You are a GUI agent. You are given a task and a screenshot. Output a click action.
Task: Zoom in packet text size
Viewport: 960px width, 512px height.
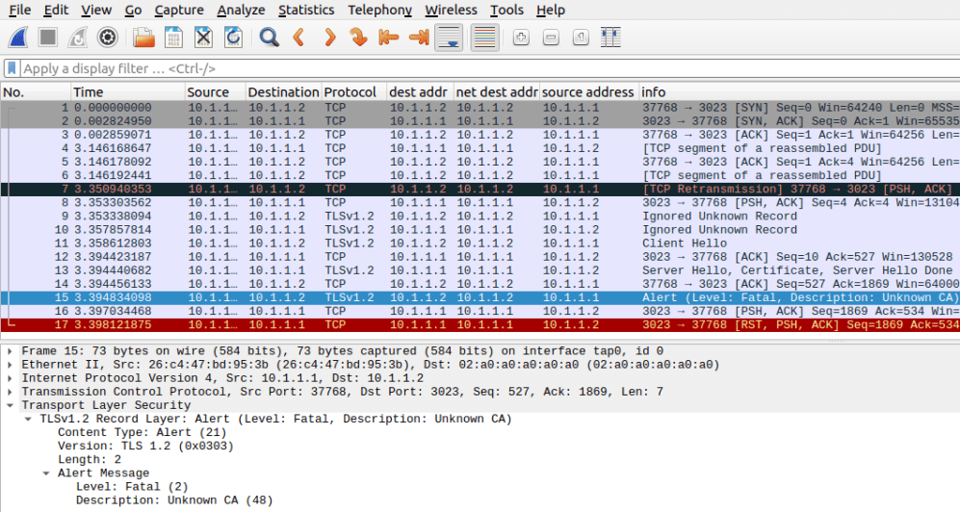point(521,38)
